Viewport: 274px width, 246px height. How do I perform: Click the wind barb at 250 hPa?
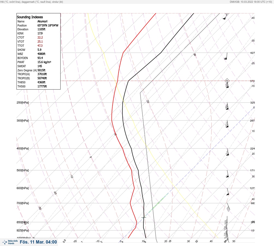227,106
